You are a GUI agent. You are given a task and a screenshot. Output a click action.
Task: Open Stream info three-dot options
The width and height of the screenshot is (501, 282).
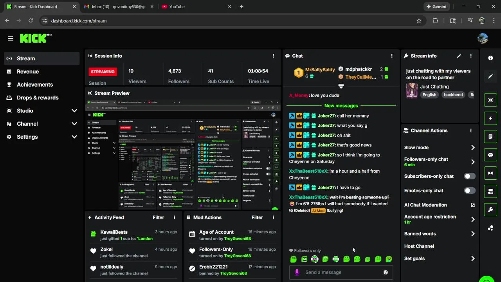tap(471, 56)
